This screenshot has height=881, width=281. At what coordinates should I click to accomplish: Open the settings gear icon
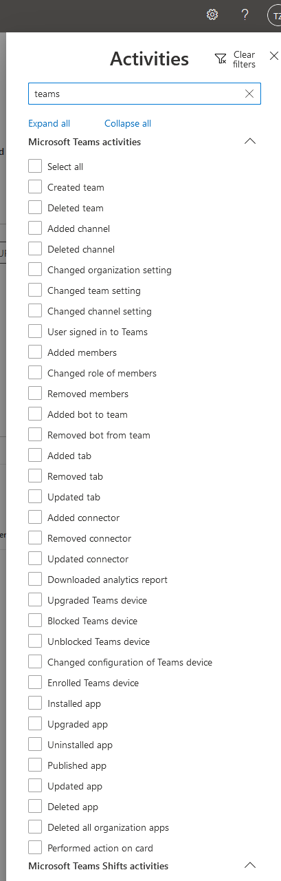pyautogui.click(x=212, y=14)
